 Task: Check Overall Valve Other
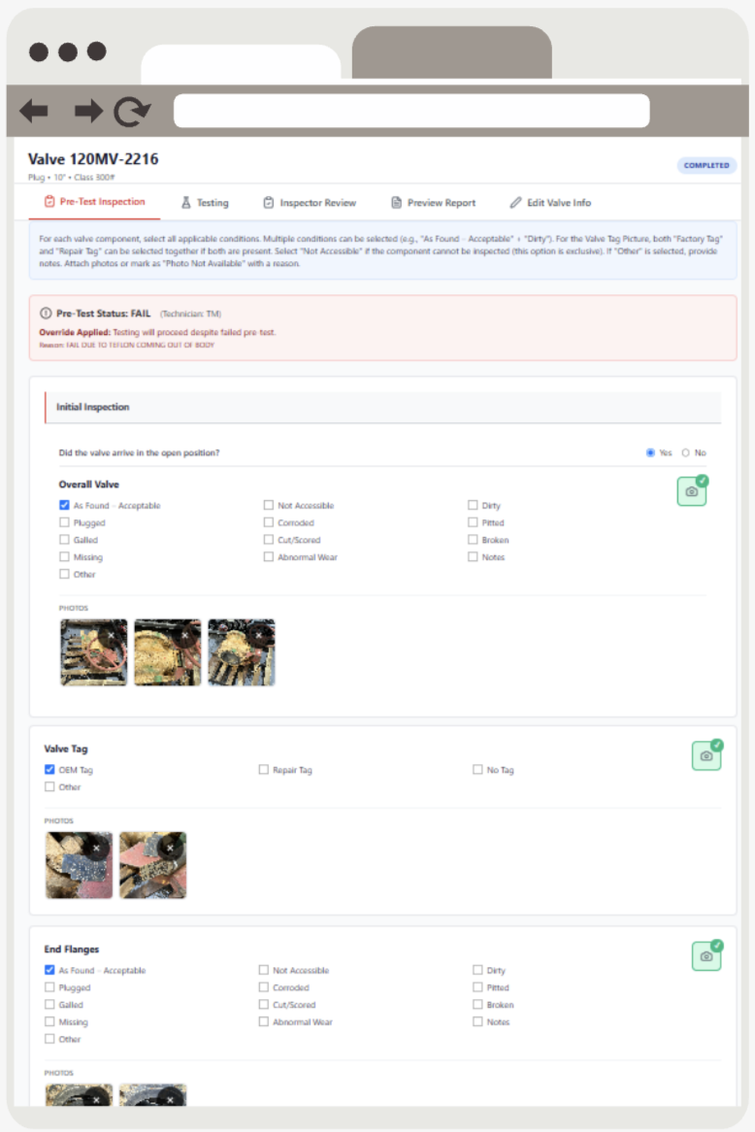tap(64, 574)
